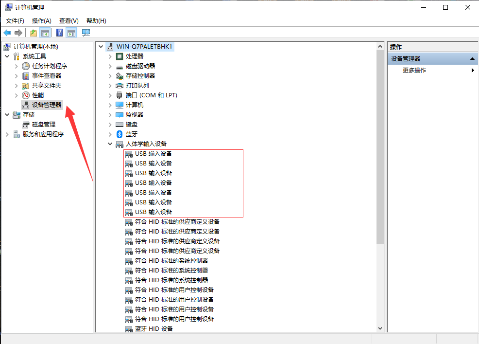Click the device list vertical scrollbar down arrow
The image size is (479, 344).
click(380, 328)
